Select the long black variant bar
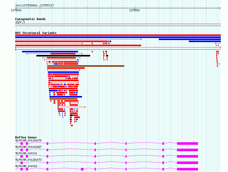228x172 pixels. pyautogui.click(x=63, y=56)
